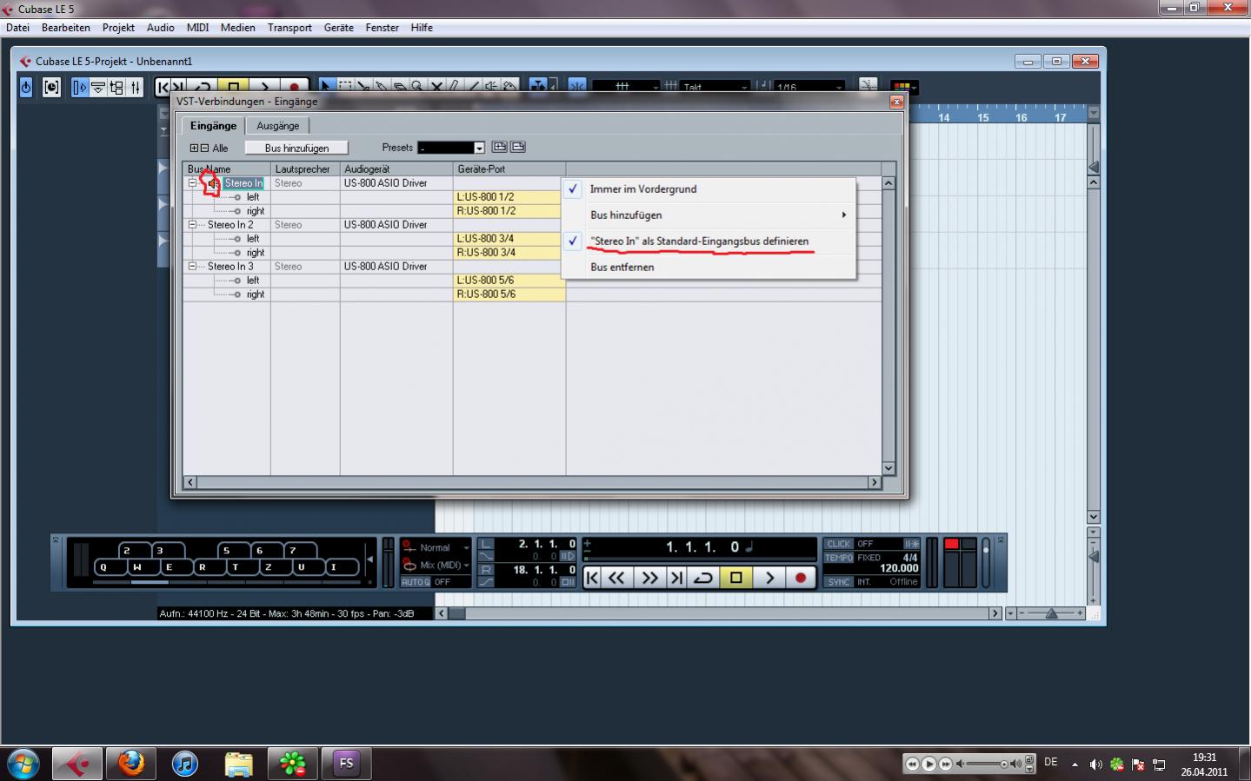The height and width of the screenshot is (781, 1251).
Task: Toggle the Cycle loop button in transport
Action: [702, 578]
